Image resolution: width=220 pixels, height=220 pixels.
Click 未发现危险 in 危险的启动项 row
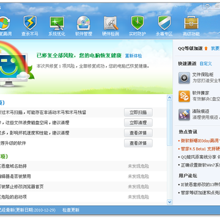point(139,197)
